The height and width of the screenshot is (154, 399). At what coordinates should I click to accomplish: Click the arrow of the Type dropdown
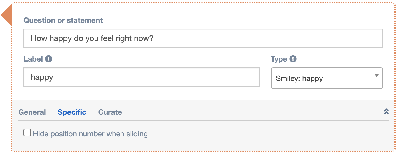click(376, 76)
